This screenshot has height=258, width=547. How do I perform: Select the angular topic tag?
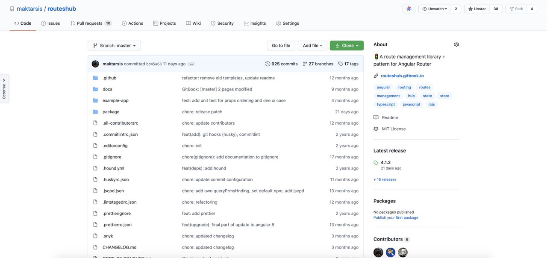click(x=383, y=87)
